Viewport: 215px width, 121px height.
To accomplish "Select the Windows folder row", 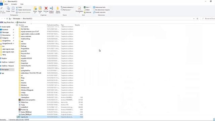I will 50,85.
